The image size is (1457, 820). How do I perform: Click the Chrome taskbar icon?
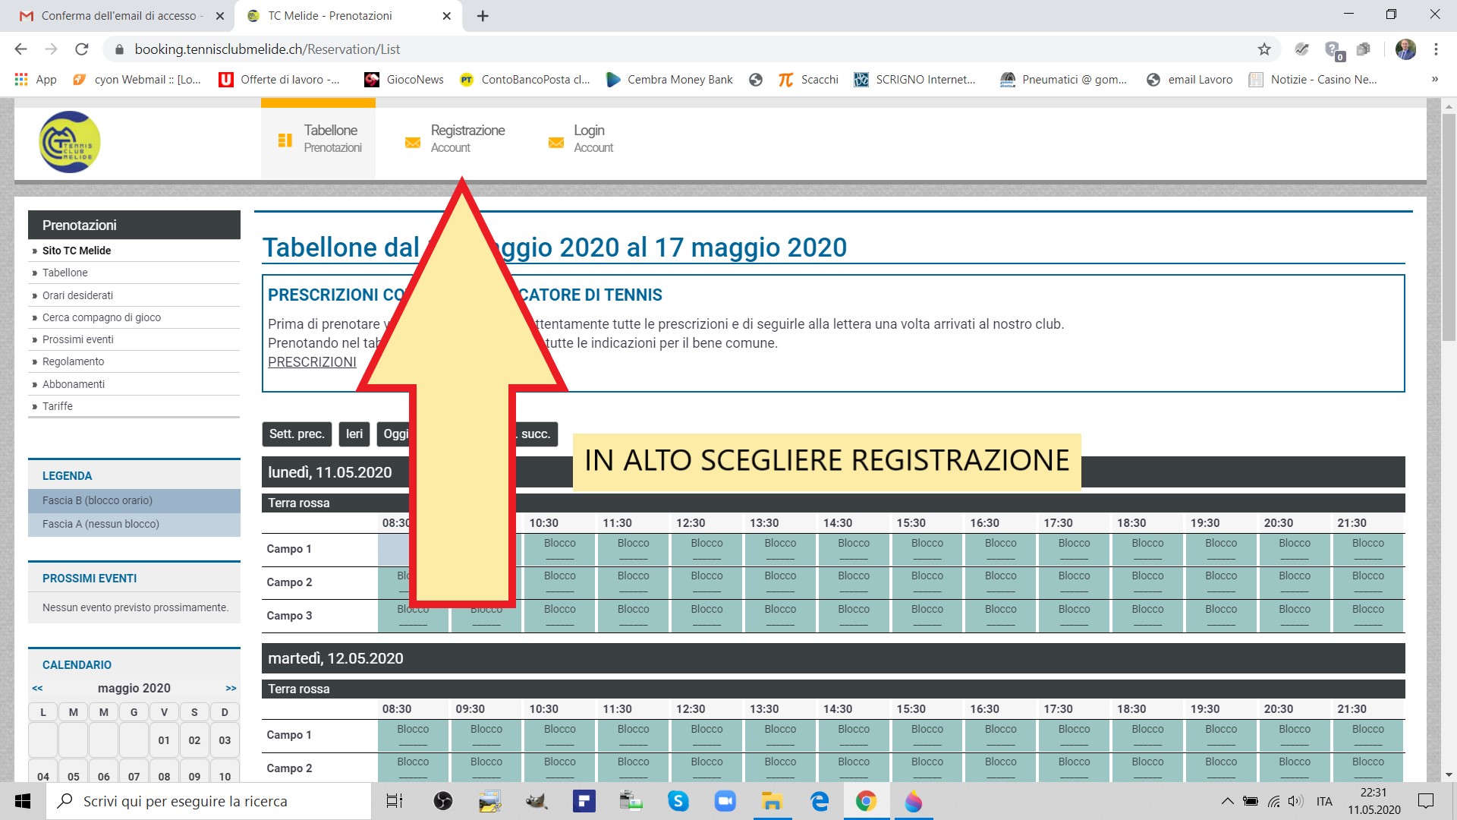click(x=866, y=801)
